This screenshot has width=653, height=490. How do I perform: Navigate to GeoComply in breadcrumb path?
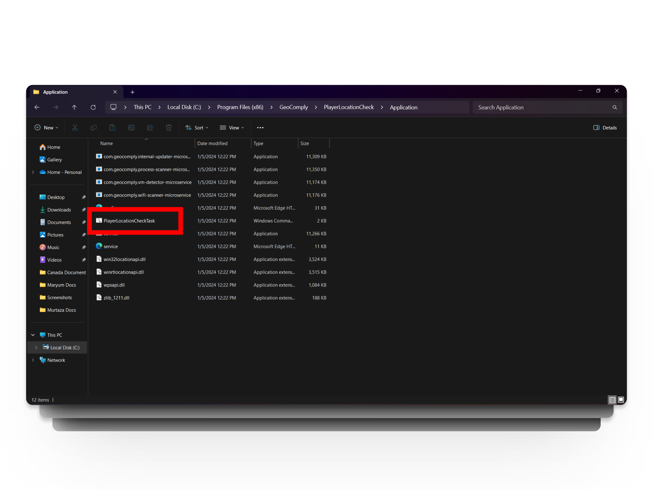294,107
